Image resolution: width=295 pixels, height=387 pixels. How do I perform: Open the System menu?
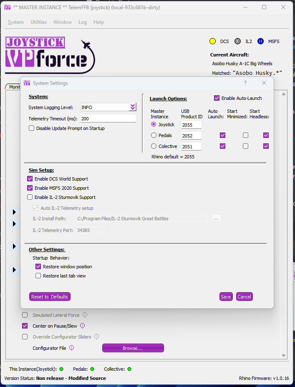[x=16, y=22]
